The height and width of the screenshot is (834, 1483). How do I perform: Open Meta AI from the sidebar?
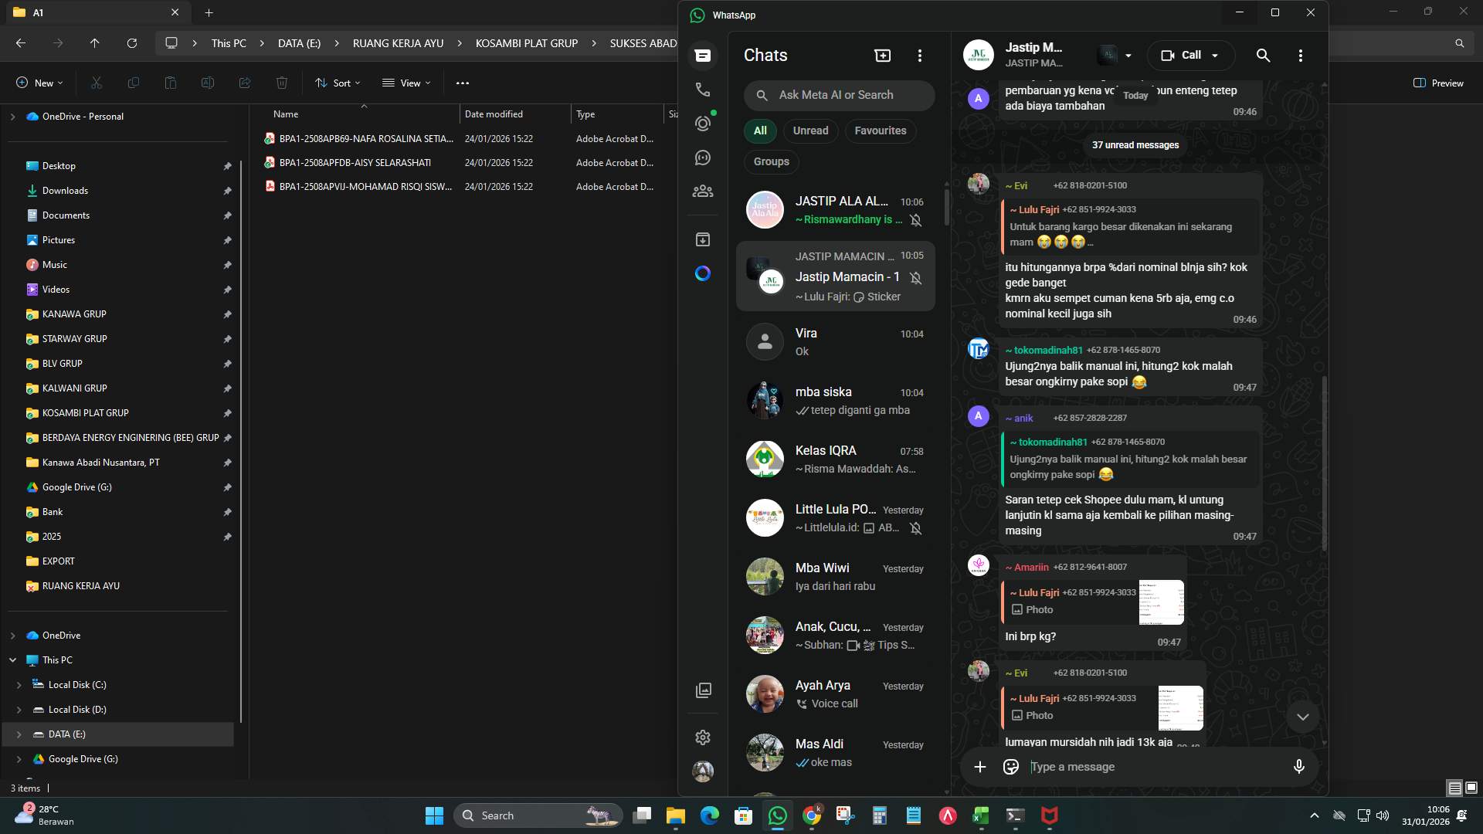[x=703, y=273]
